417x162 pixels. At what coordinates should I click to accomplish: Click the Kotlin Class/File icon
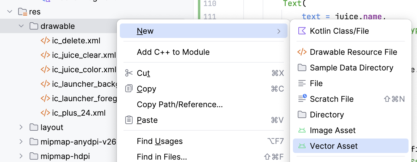point(302,31)
